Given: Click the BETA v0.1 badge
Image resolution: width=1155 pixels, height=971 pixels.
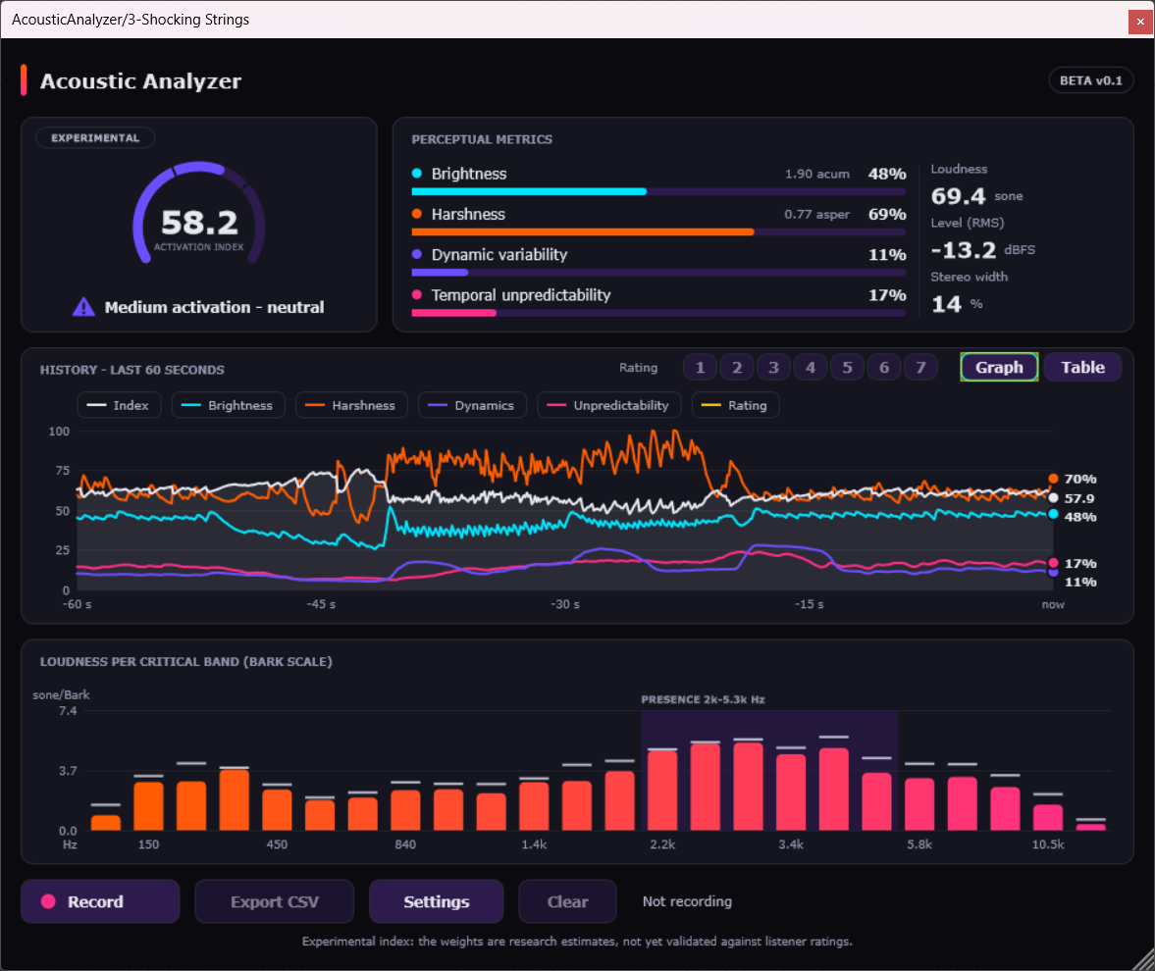Looking at the screenshot, I should 1091,80.
